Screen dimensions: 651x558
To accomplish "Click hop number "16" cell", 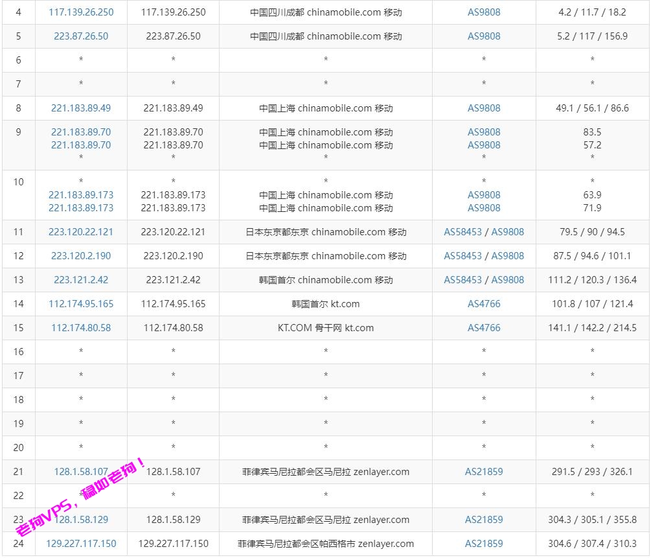I will (x=19, y=352).
